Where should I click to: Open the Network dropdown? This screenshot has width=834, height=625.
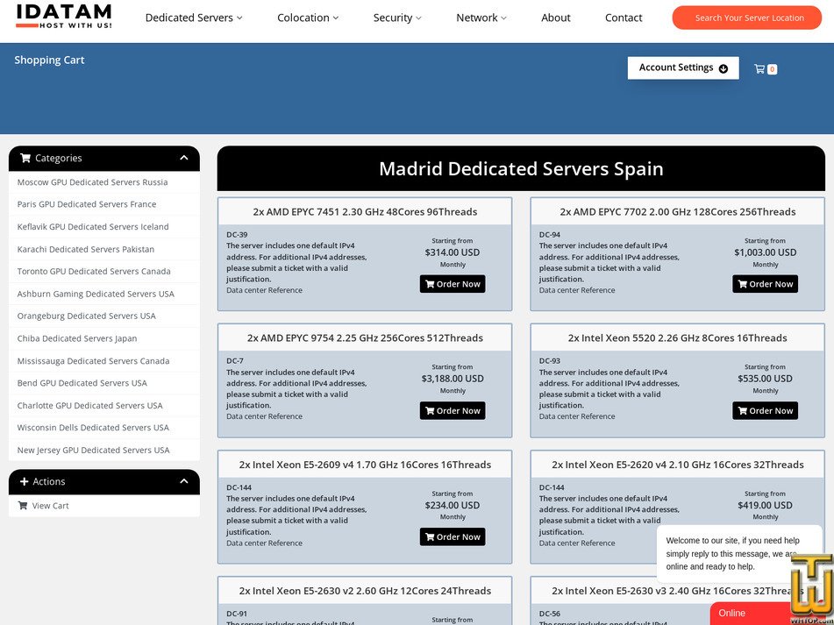(x=481, y=17)
